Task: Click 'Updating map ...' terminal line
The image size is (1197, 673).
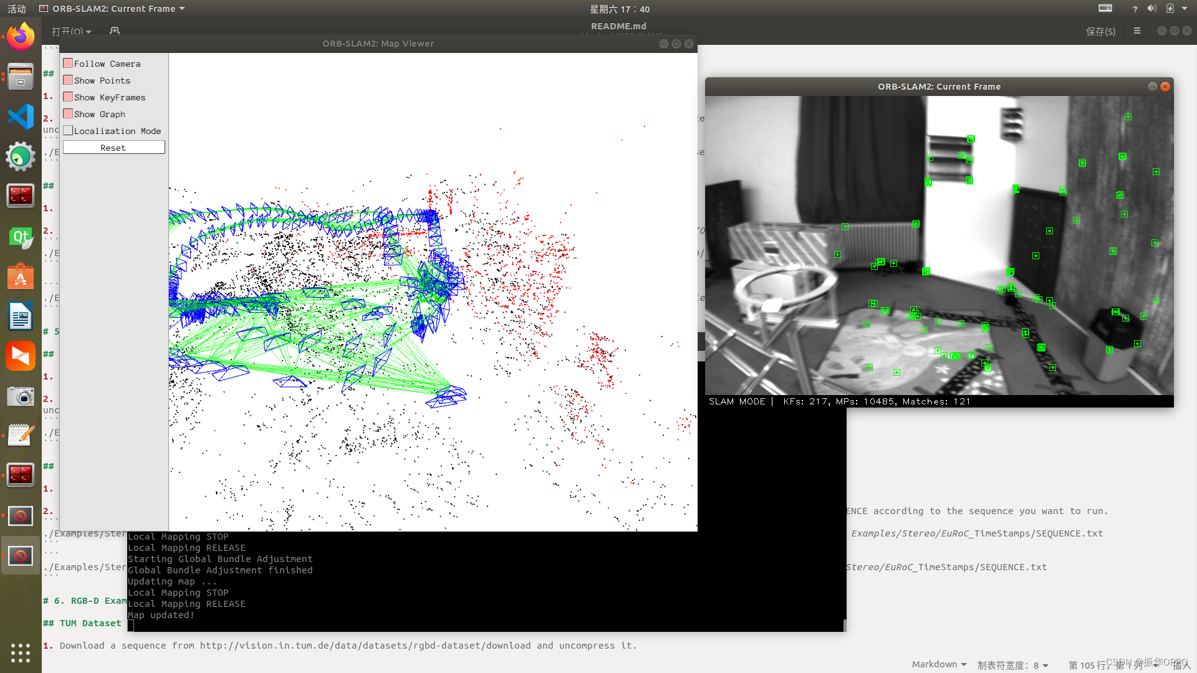Action: tap(172, 581)
